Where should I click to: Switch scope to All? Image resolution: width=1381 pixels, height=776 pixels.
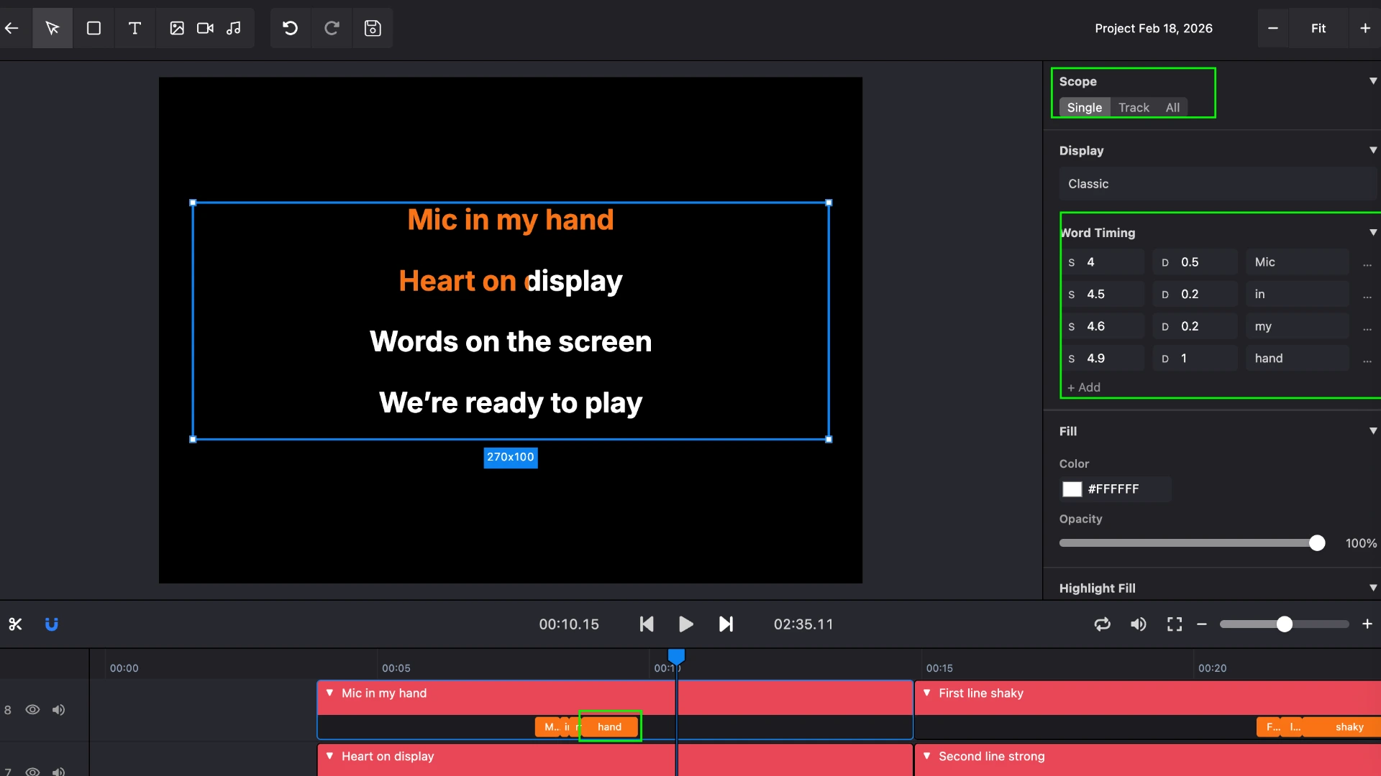[x=1172, y=107]
